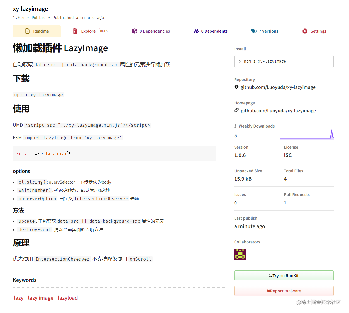
Task: Click the 'options' heading
Action: (21, 171)
